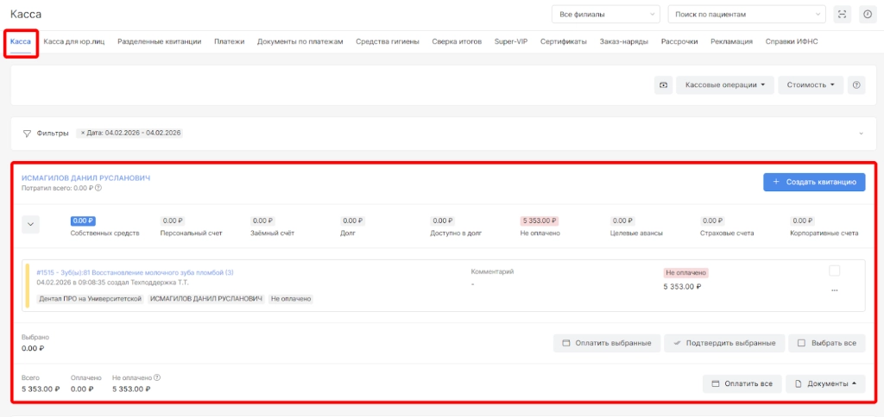
Task: Open the Все филиалы dropdown
Action: pos(605,15)
